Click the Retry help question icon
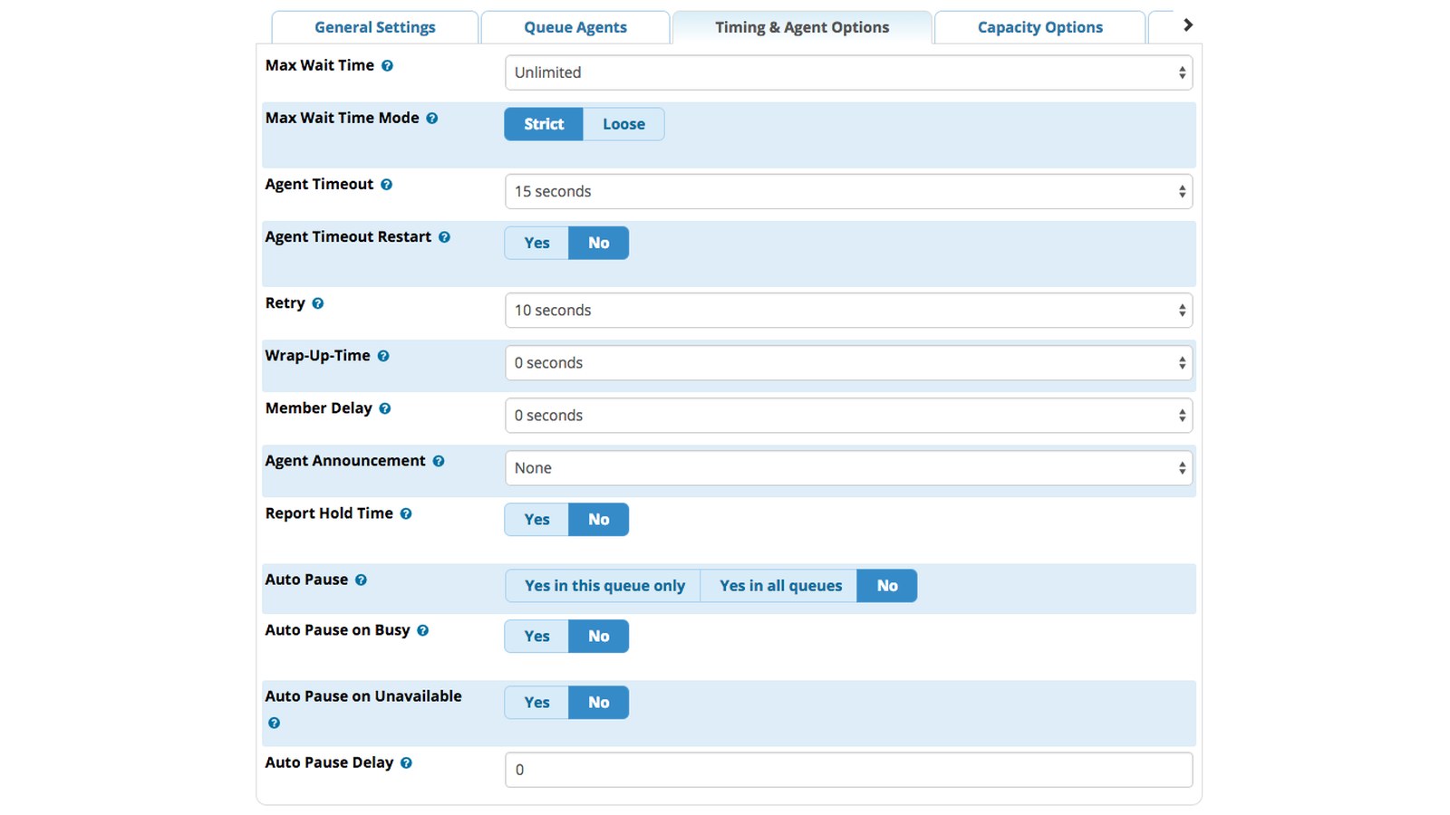The image size is (1450, 815). pyautogui.click(x=317, y=303)
